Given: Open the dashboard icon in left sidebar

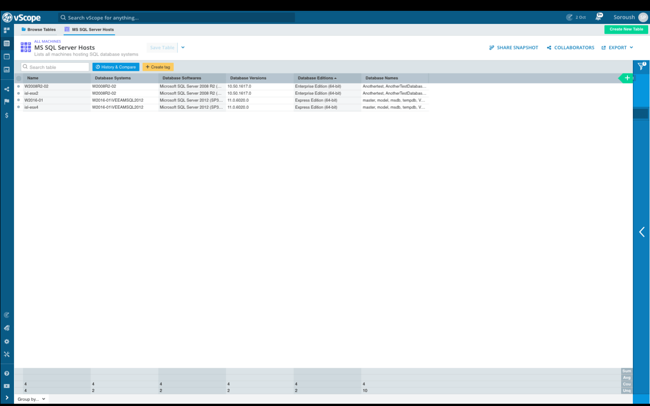Looking at the screenshot, I should 7,30.
